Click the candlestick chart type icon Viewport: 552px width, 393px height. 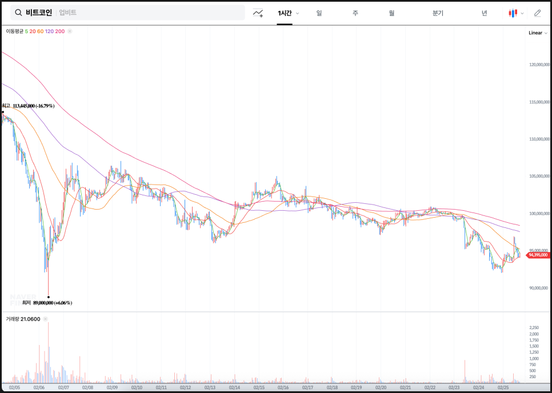(513, 13)
